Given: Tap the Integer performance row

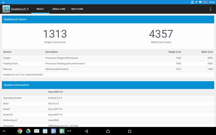Looking at the screenshot, I should pos(108,58).
